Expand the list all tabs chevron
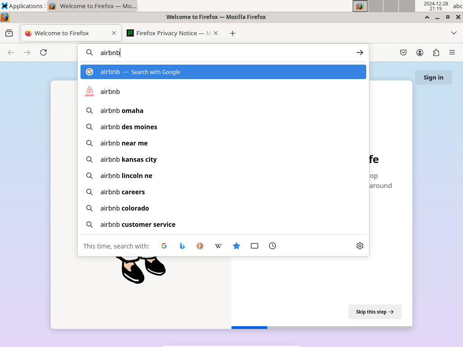 [x=454, y=33]
